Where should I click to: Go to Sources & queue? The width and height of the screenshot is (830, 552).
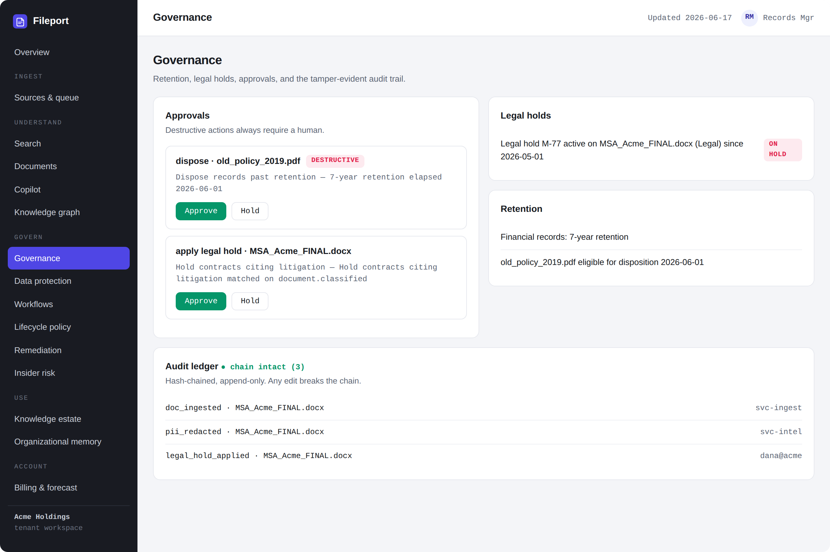69,98
